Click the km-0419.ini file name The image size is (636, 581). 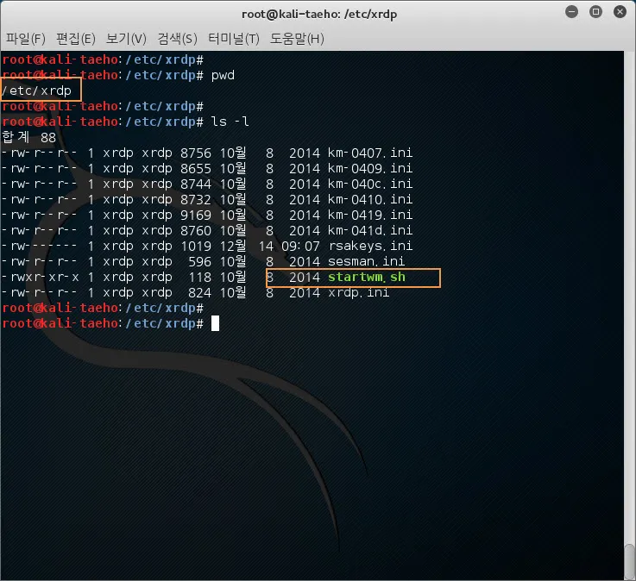click(x=370, y=215)
